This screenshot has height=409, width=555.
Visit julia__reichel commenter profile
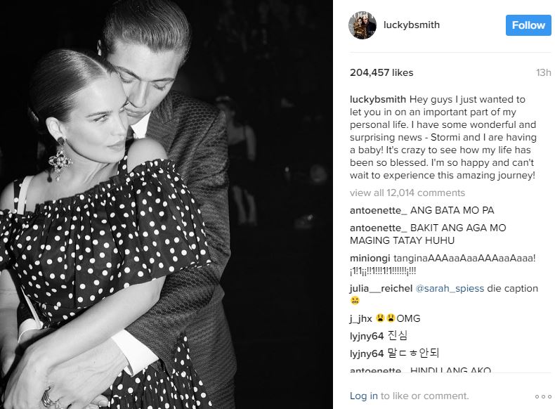coord(381,289)
